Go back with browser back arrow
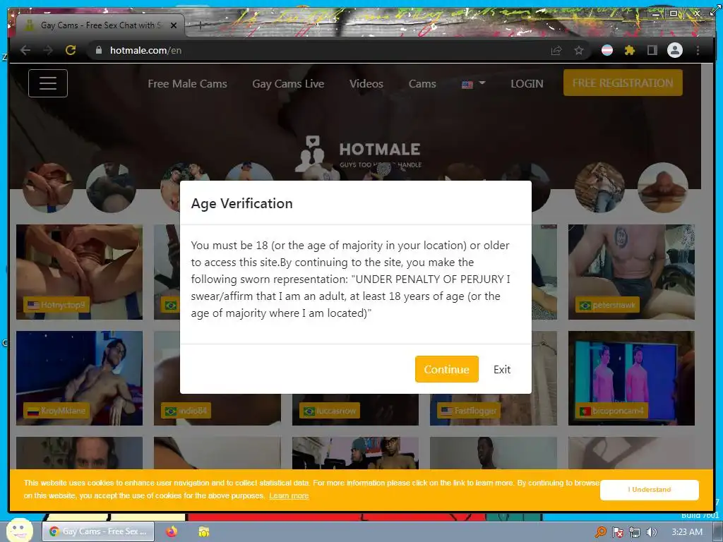This screenshot has height=542, width=723. pos(25,50)
